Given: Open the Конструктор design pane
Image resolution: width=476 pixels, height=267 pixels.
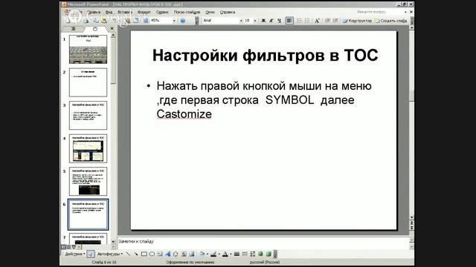Looking at the screenshot, I should [357, 21].
